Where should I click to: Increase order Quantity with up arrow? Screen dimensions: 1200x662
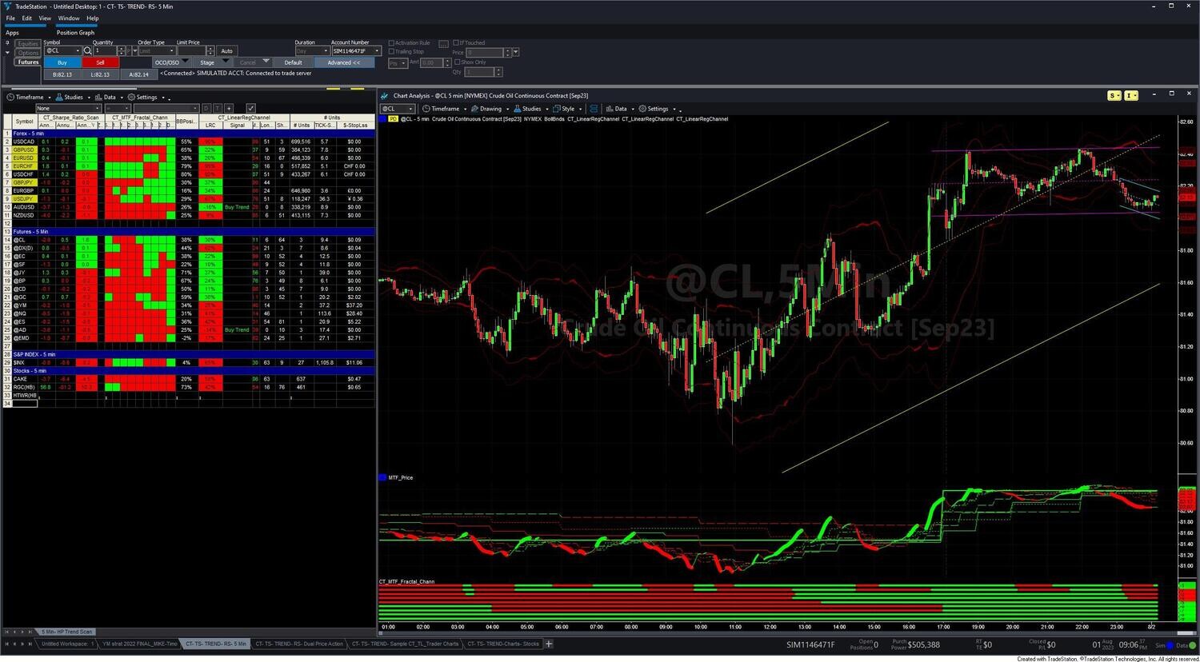pos(121,49)
